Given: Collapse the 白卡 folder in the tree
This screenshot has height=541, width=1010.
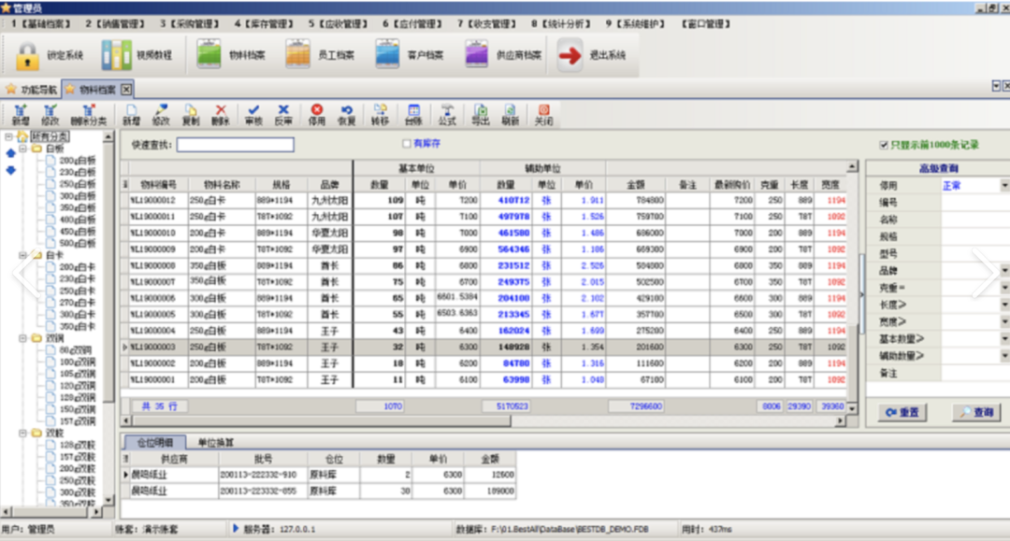Looking at the screenshot, I should [x=22, y=255].
